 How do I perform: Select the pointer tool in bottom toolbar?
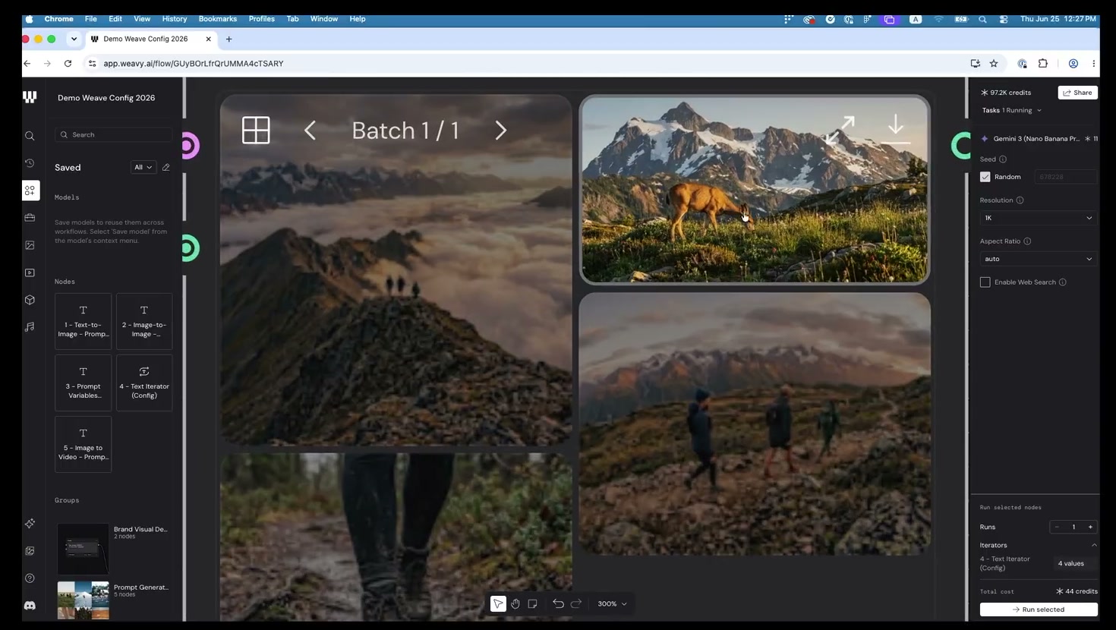click(498, 603)
